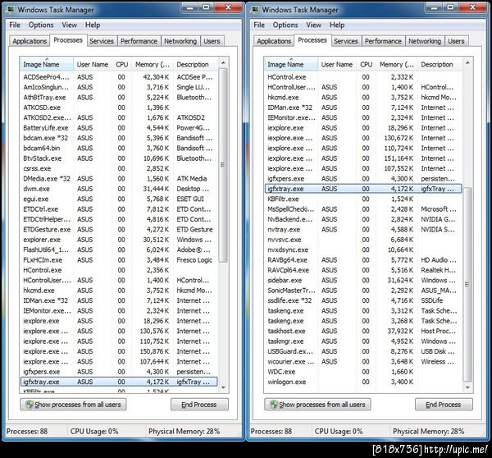Sort by Image Name column in left window
The width and height of the screenshot is (492, 458).
[x=47, y=64]
